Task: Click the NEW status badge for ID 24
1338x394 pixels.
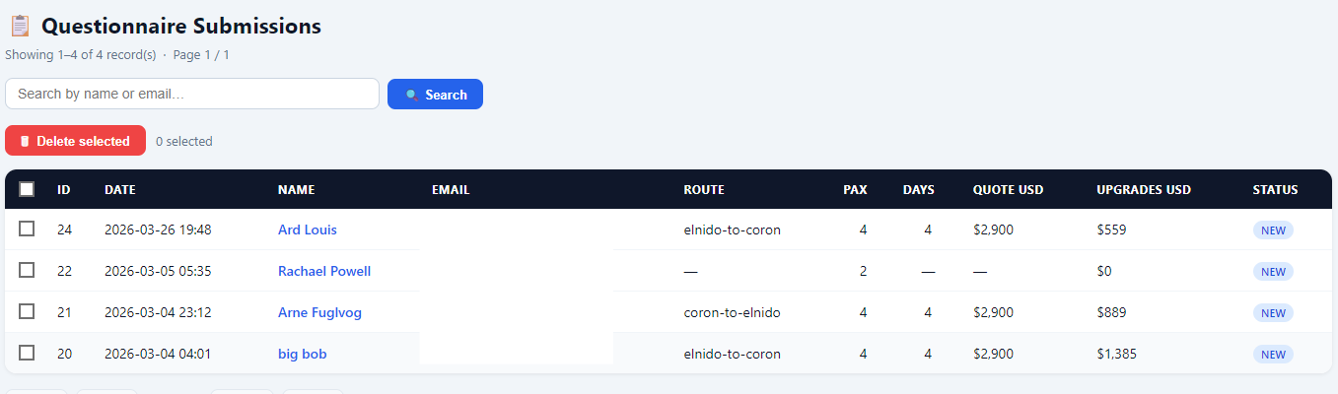Action: (1273, 230)
